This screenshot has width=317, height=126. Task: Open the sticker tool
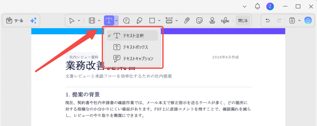200,20
